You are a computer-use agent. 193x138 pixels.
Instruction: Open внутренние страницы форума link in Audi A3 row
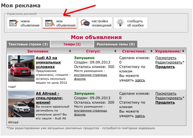pyautogui.click(x=90, y=77)
